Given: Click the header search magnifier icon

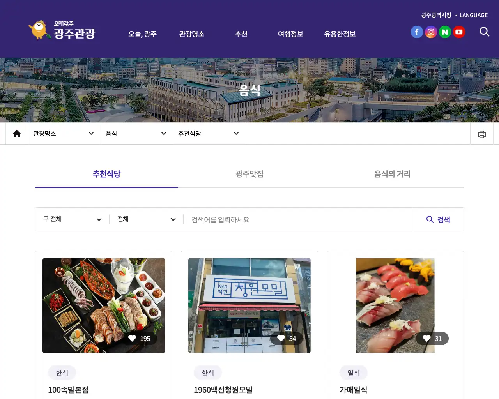Looking at the screenshot, I should coord(484,32).
